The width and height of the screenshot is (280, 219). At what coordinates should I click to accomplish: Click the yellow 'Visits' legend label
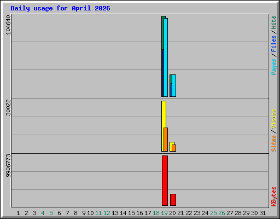[274, 119]
